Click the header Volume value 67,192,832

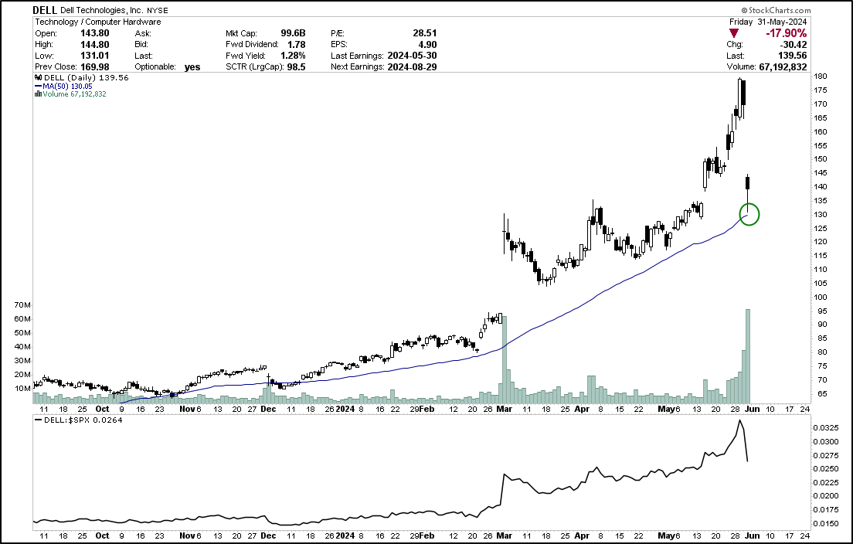tap(782, 67)
